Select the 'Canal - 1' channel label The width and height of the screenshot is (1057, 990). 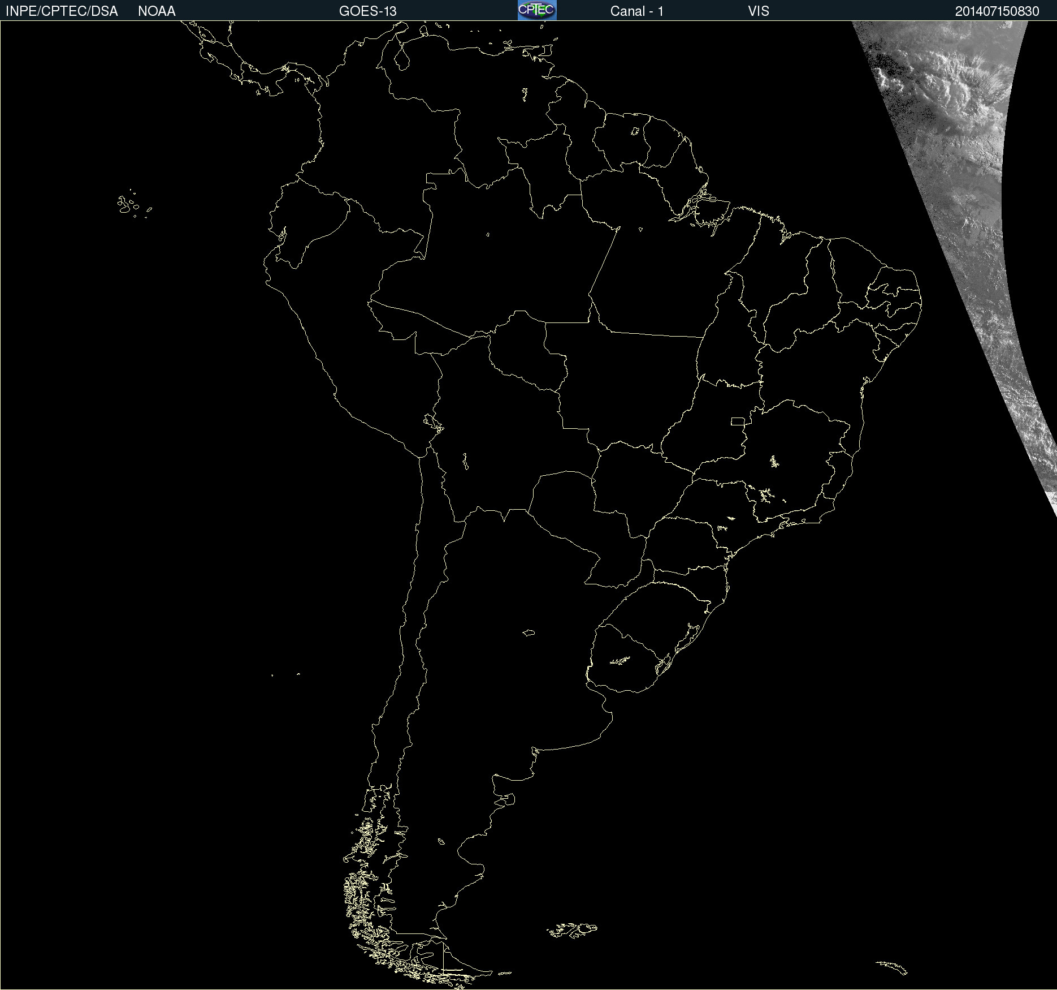click(637, 11)
